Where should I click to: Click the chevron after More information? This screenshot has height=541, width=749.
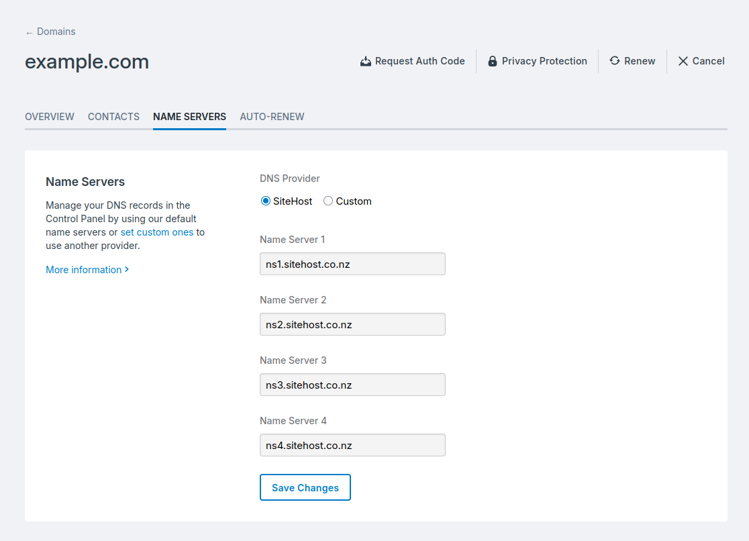tap(125, 269)
